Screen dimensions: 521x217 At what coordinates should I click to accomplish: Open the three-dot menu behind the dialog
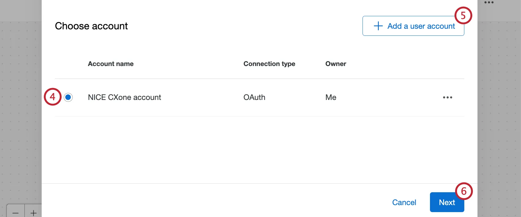coord(489,2)
